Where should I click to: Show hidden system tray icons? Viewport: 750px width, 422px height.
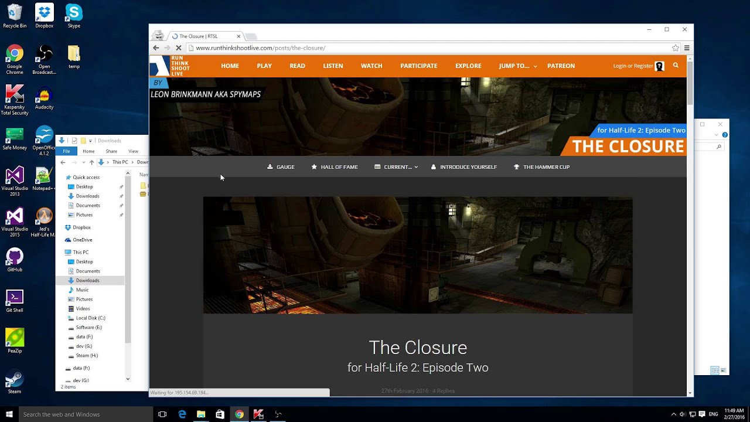tap(673, 414)
